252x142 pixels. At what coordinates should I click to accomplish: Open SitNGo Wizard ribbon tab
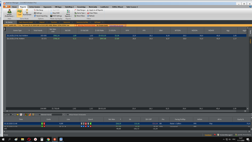(x=117, y=7)
